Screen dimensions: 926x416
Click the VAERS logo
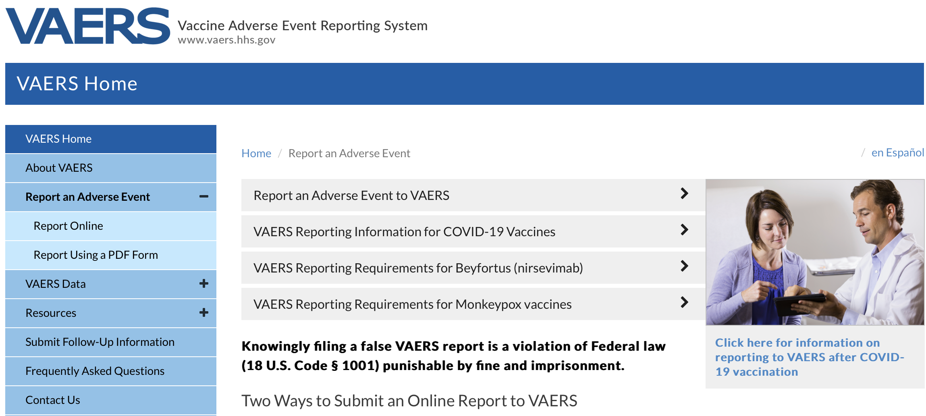click(87, 26)
